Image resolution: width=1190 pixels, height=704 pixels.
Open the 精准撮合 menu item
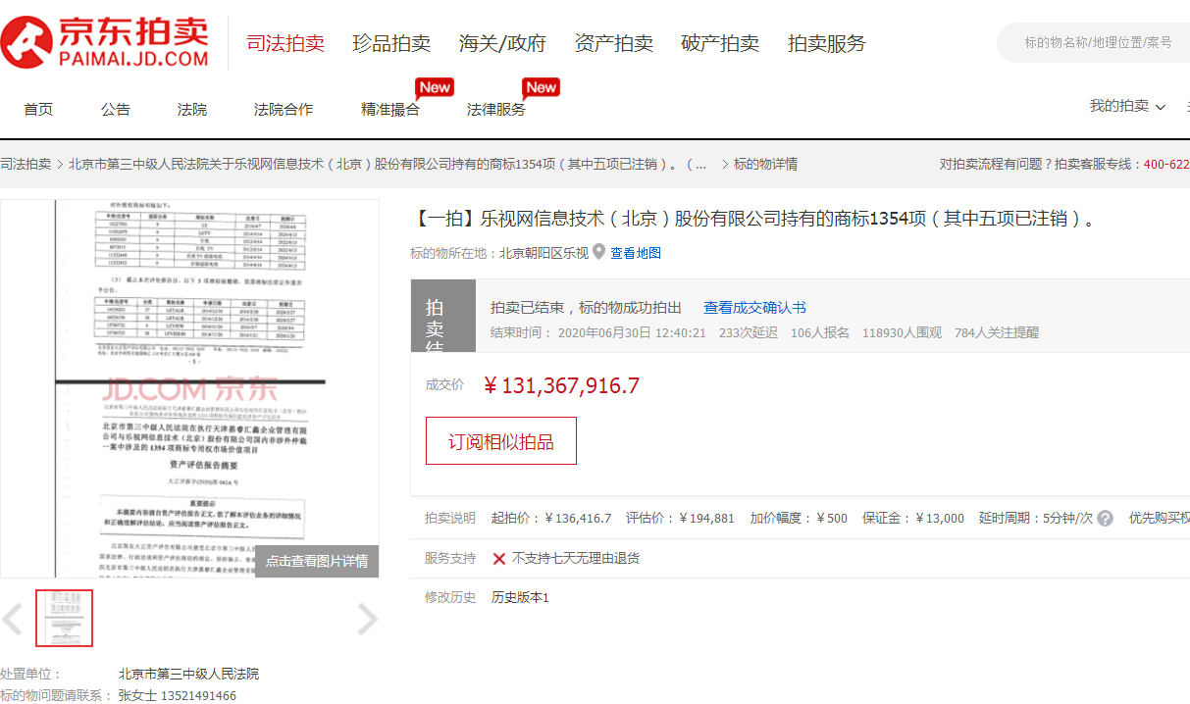point(390,109)
